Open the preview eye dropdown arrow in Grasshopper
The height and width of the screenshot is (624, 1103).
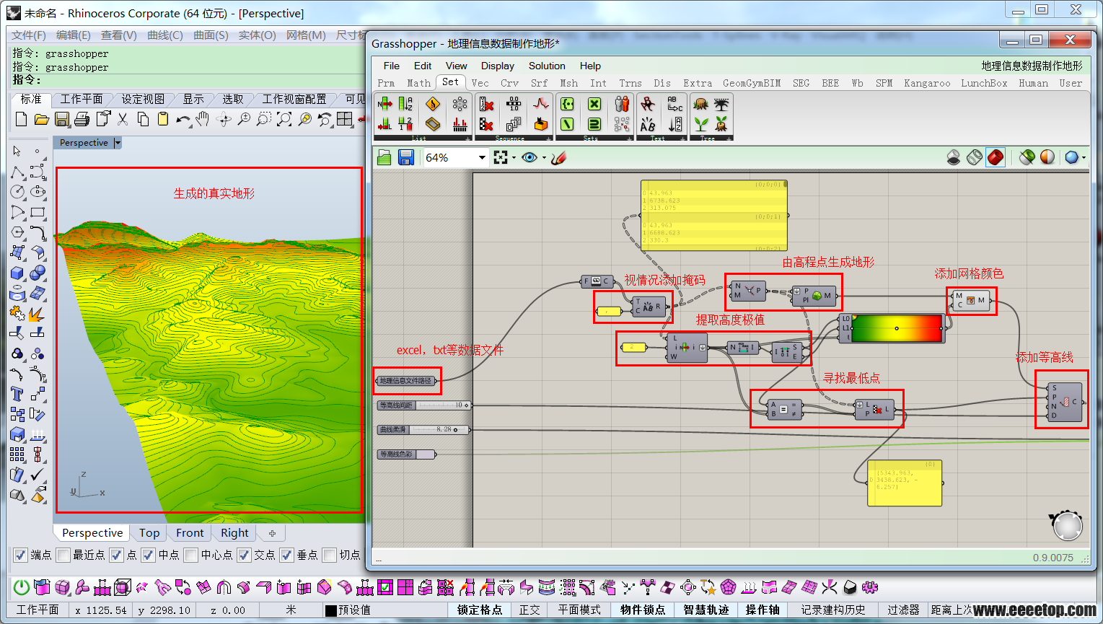[x=543, y=158]
